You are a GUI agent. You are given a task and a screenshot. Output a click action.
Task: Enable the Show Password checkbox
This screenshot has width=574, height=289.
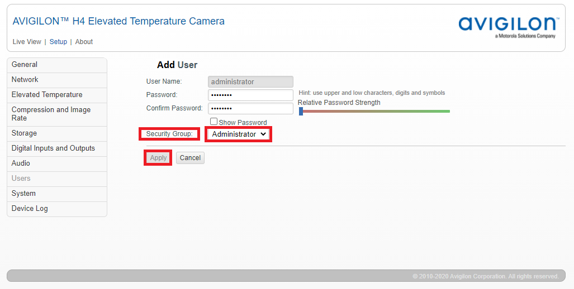[214, 122]
